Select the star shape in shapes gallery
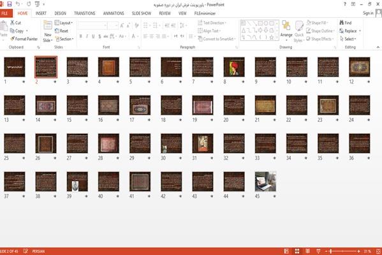This screenshot has height=255, width=382. click(x=272, y=37)
